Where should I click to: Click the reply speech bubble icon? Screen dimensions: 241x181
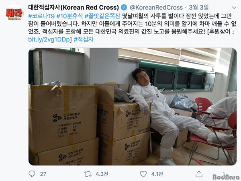point(32,174)
